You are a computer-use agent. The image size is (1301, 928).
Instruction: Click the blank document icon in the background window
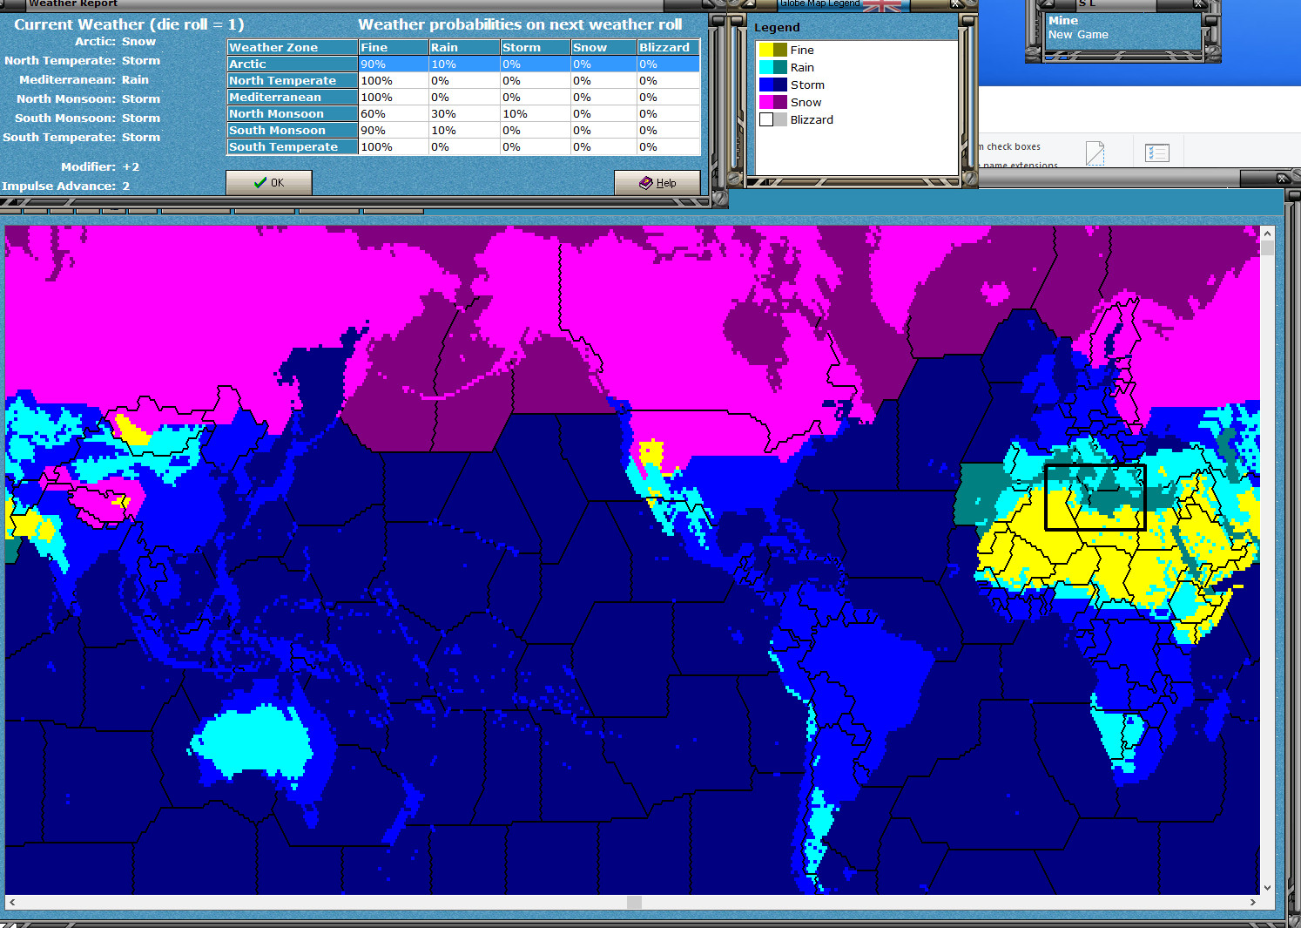click(1095, 153)
